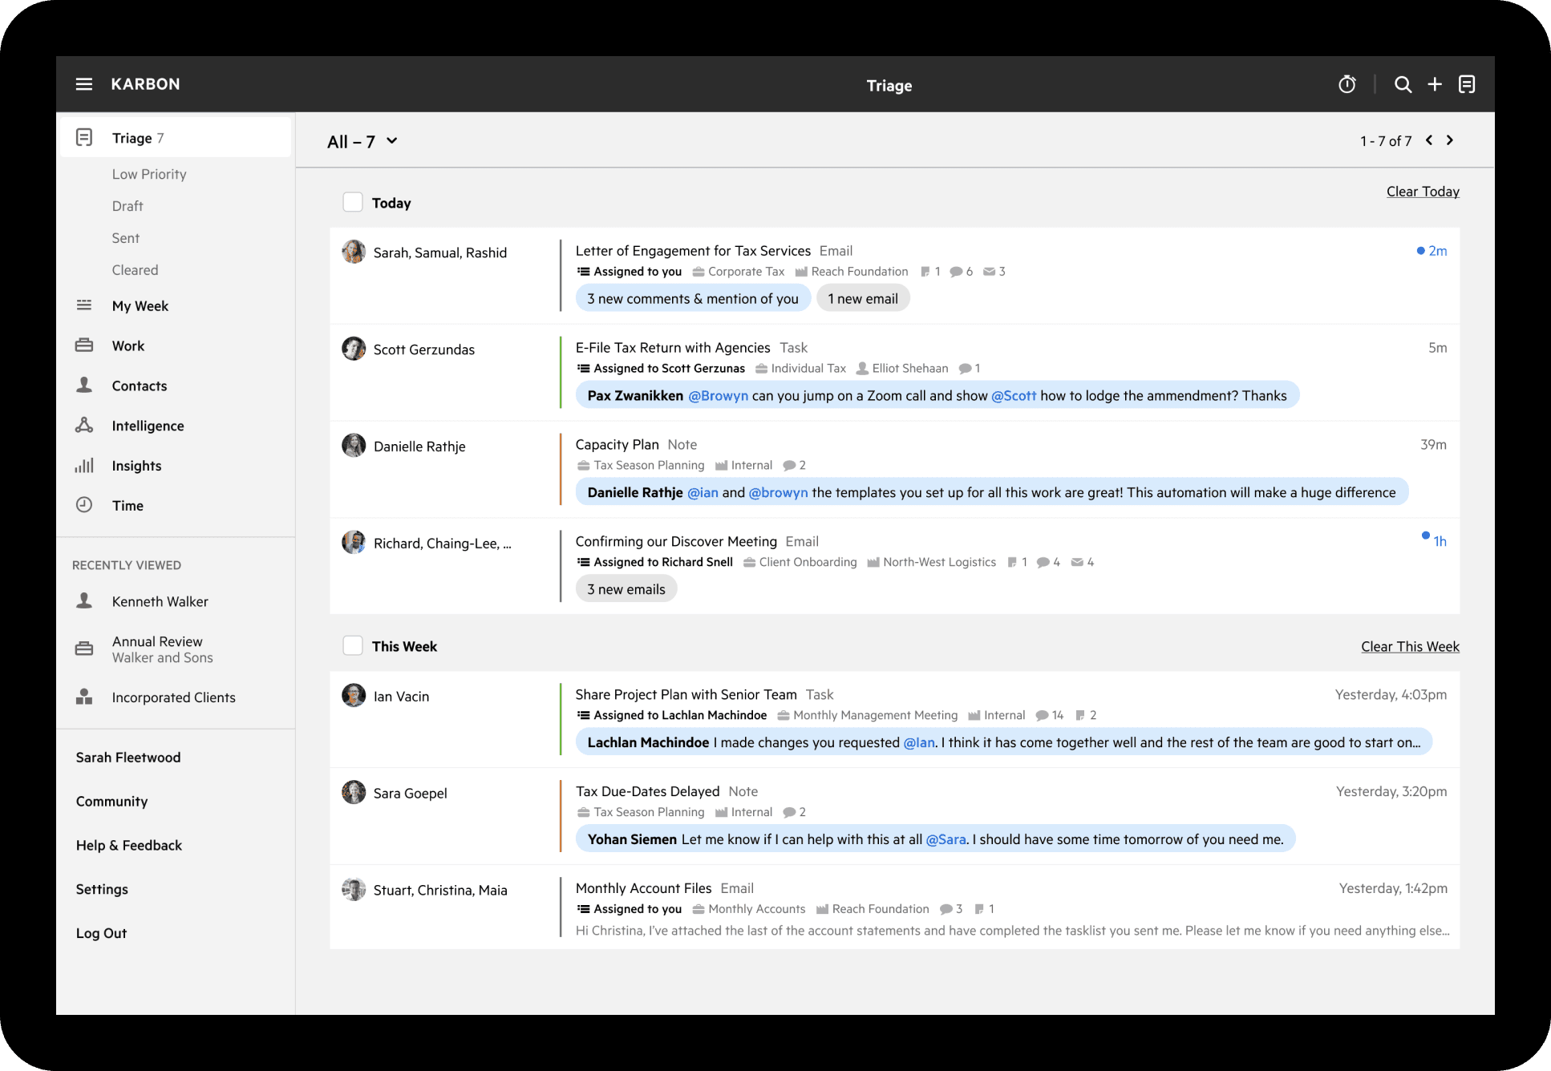Open the hamburger navigation menu
This screenshot has width=1551, height=1071.
coord(84,83)
